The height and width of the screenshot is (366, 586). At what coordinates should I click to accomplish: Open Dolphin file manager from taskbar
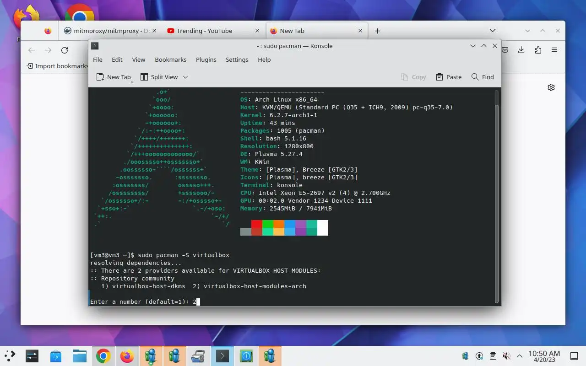pyautogui.click(x=80, y=356)
